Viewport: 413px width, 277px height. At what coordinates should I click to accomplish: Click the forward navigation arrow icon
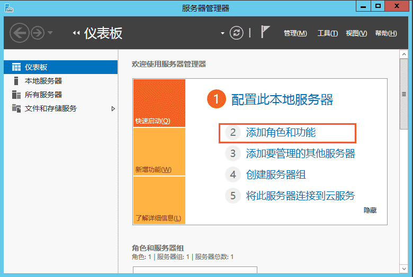(38, 33)
